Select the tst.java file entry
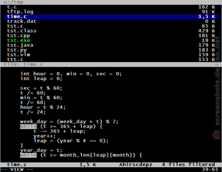The width and height of the screenshot is (222, 172). pos(111,45)
